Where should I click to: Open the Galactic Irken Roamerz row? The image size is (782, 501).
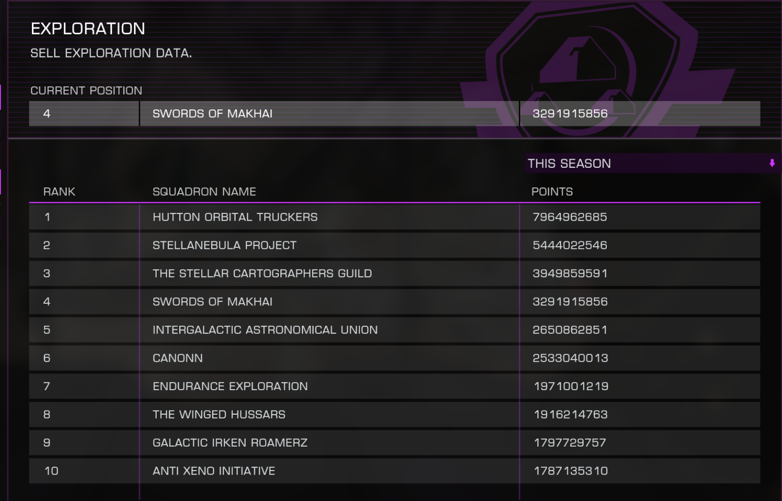[394, 443]
